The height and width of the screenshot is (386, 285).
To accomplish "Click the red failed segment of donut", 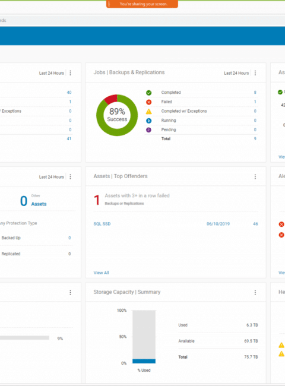I will tap(111, 99).
